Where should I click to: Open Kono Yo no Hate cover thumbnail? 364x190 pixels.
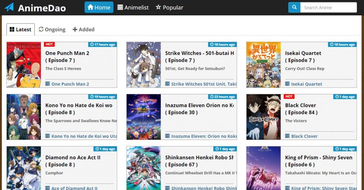24,117
